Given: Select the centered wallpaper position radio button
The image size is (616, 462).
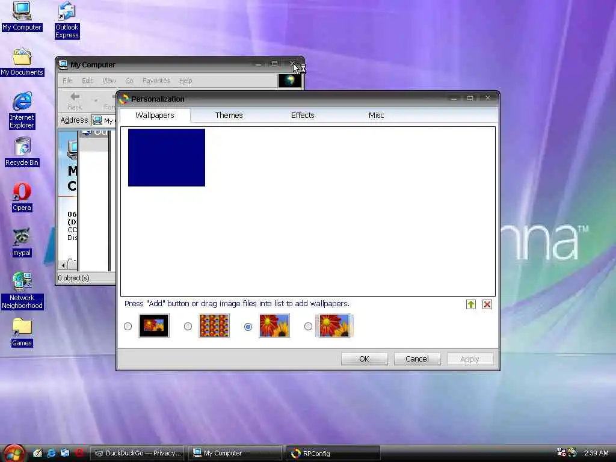Looking at the screenshot, I should (128, 327).
